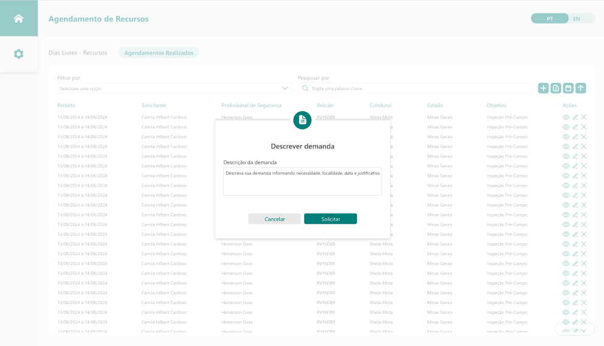The height and width of the screenshot is (346, 604).
Task: Open the Filtrar por dropdown
Action: [175, 88]
